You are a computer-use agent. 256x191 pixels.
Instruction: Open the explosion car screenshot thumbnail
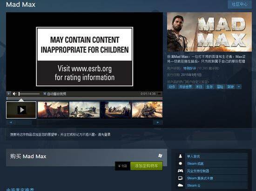coord(147,110)
